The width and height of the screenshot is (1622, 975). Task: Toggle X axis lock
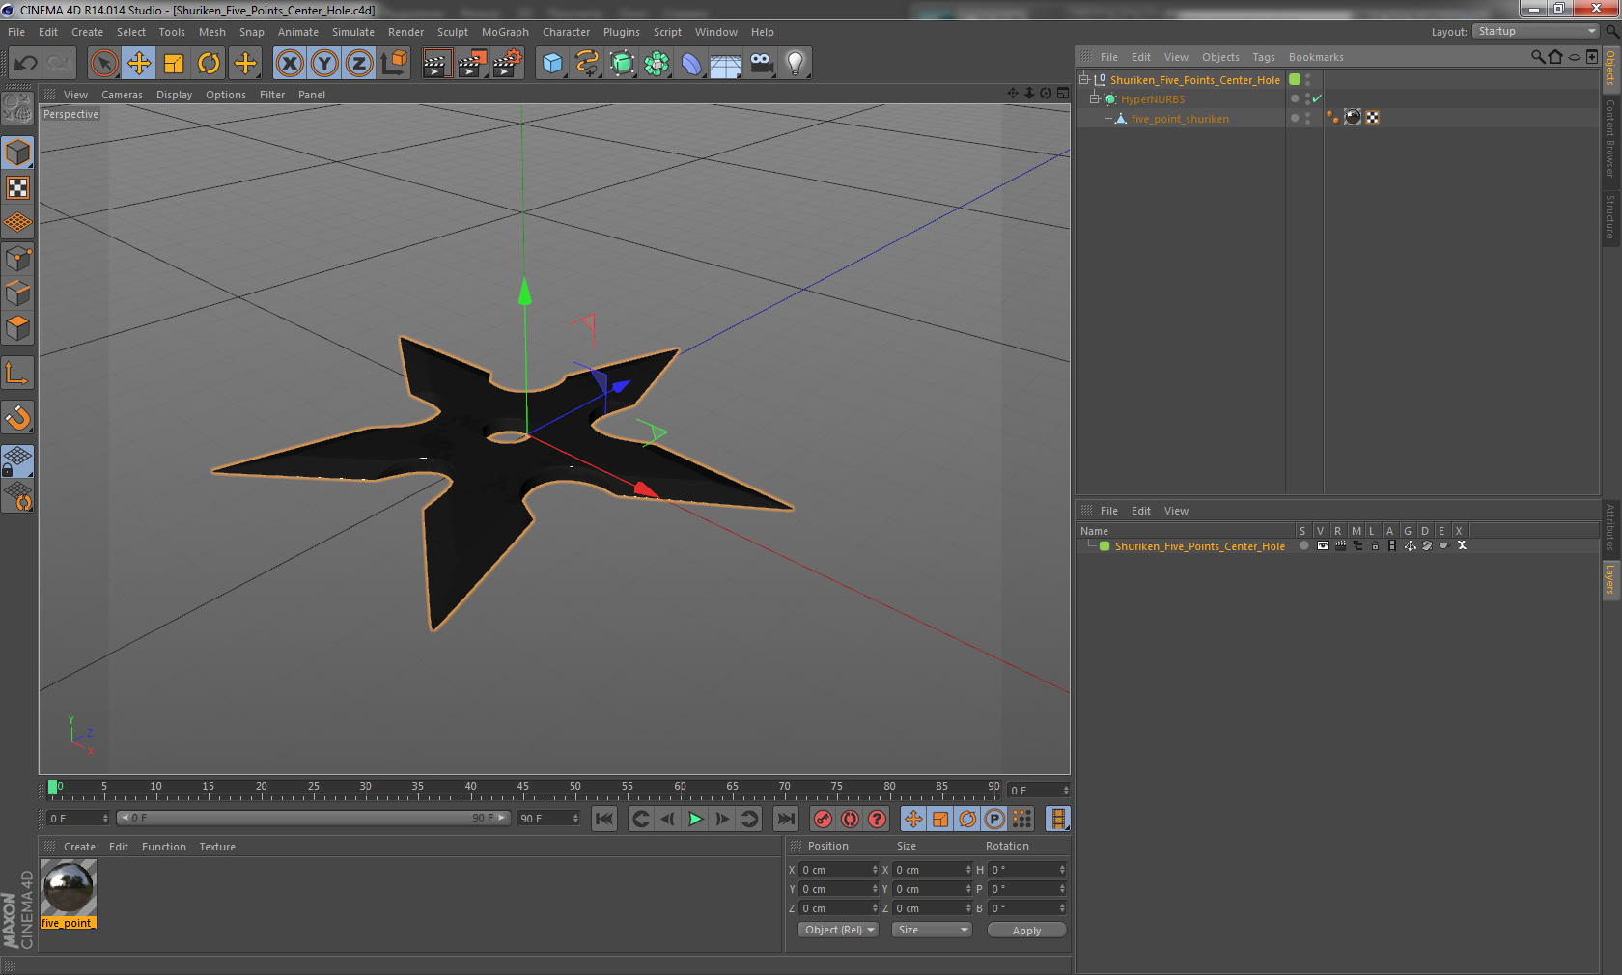click(x=289, y=64)
